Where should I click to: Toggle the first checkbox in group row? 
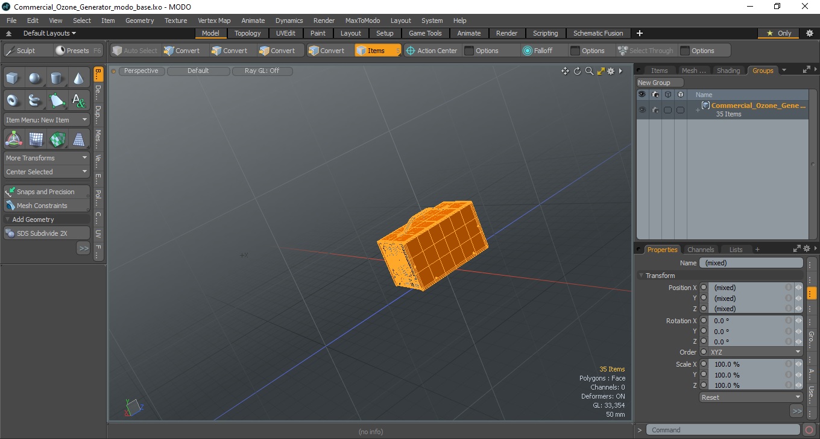(667, 110)
